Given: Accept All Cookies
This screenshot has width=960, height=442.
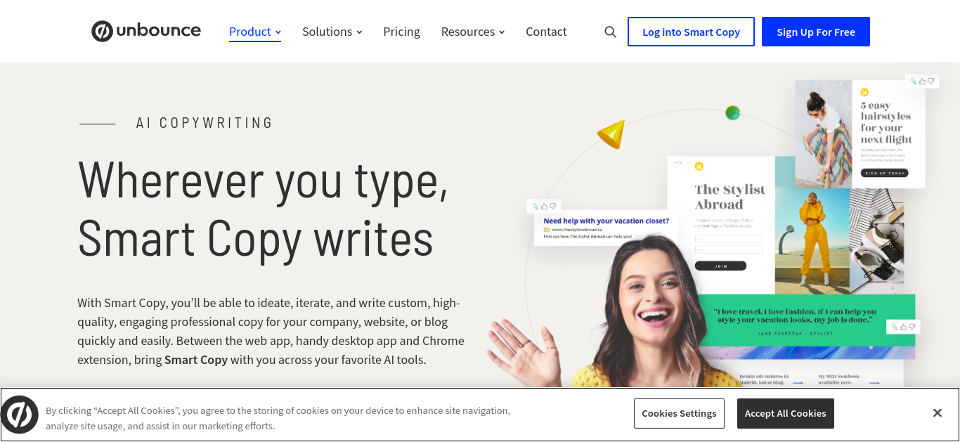Looking at the screenshot, I should coord(786,413).
